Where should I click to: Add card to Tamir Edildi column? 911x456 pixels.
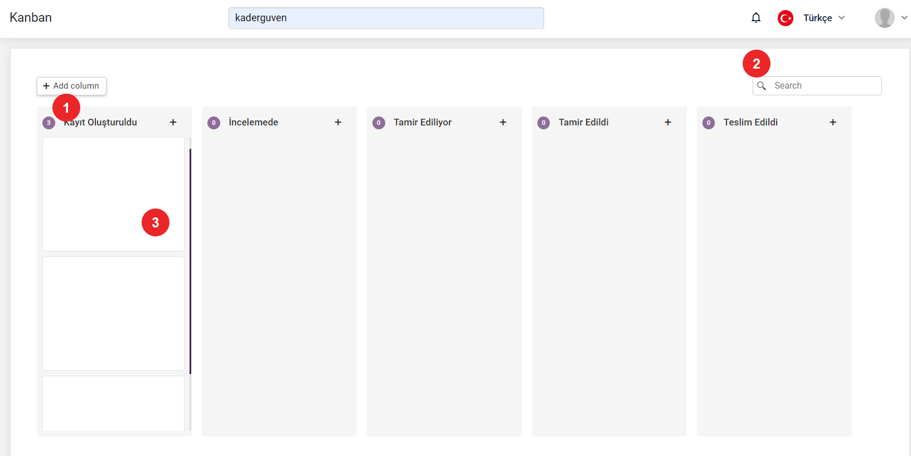click(x=668, y=122)
